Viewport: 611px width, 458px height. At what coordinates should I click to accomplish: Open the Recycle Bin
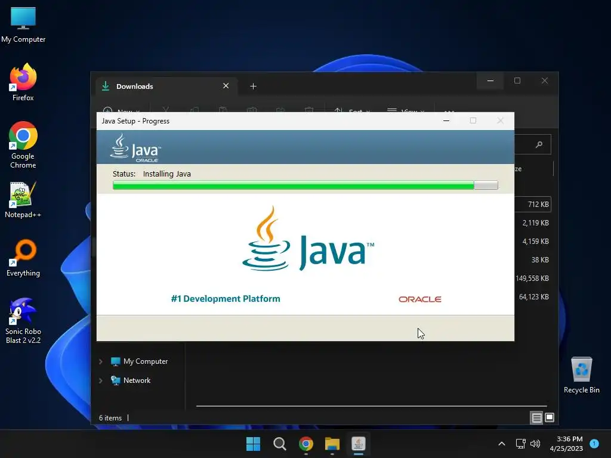point(581,375)
